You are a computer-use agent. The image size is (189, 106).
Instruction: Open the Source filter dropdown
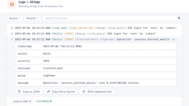pyautogui.click(x=14, y=18)
